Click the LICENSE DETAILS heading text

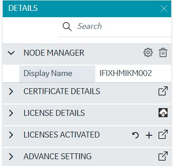[54, 113]
